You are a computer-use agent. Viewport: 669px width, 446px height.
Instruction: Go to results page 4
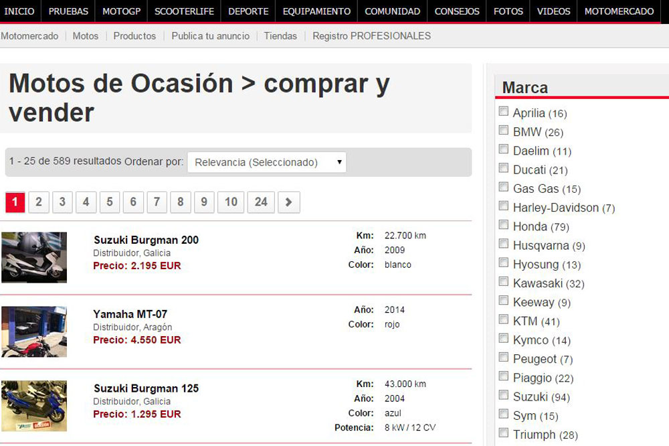86,202
